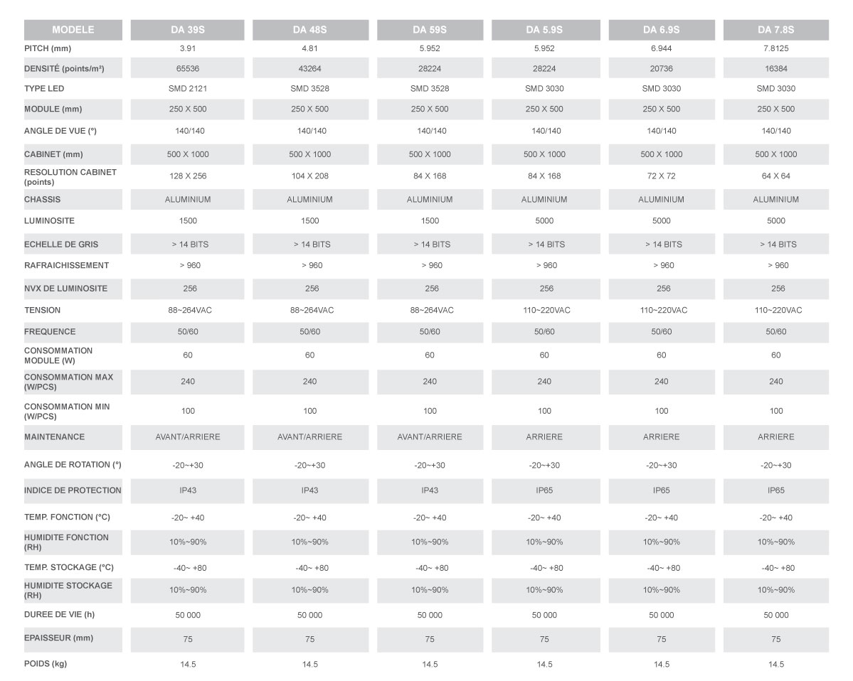Select the DA 48S column header
This screenshot has width=853, height=681.
click(x=310, y=30)
